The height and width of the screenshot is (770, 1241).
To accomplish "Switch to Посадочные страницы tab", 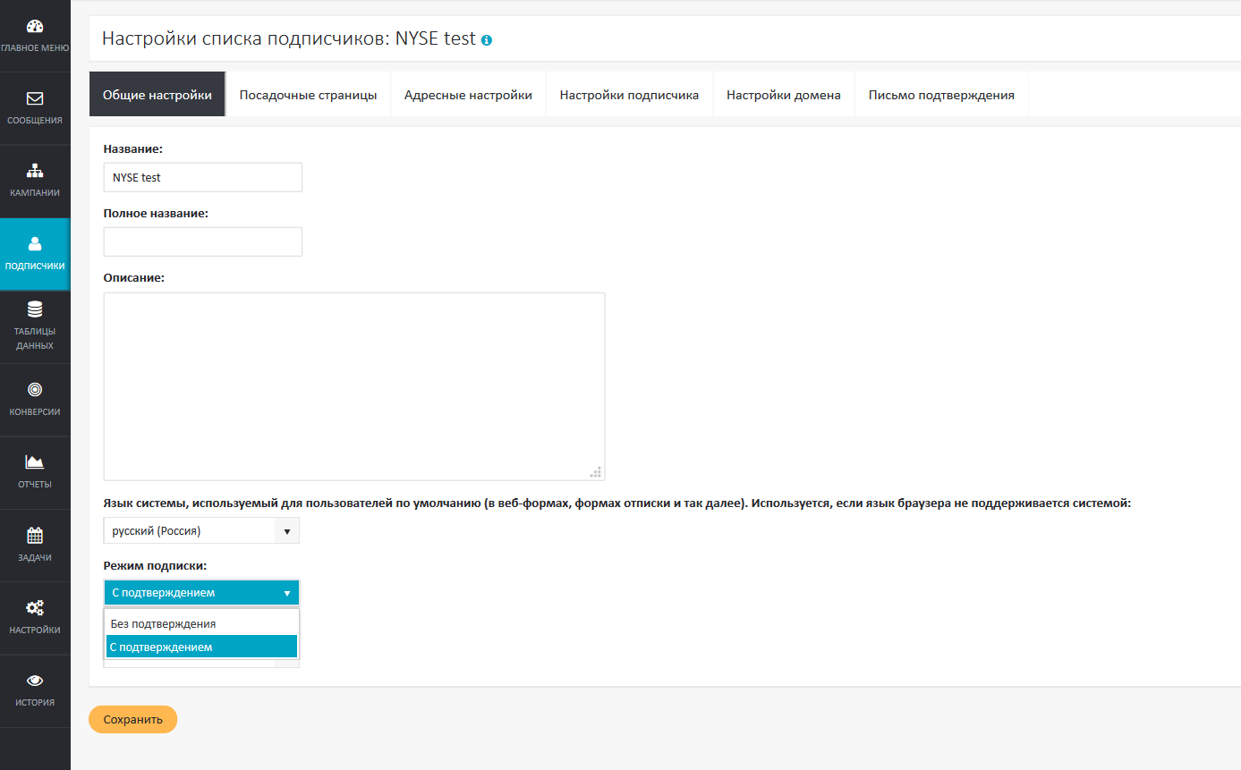I will coord(308,95).
